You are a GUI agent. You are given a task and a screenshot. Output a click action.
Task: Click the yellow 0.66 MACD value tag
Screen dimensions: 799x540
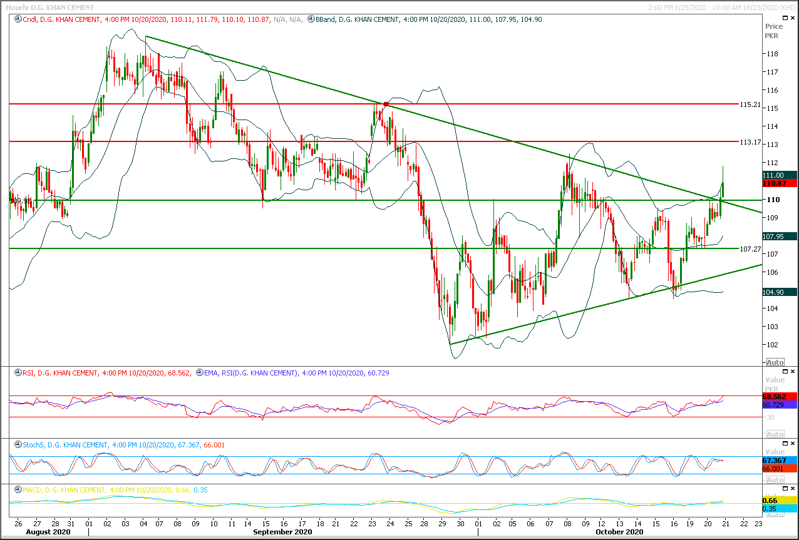[x=779, y=501]
